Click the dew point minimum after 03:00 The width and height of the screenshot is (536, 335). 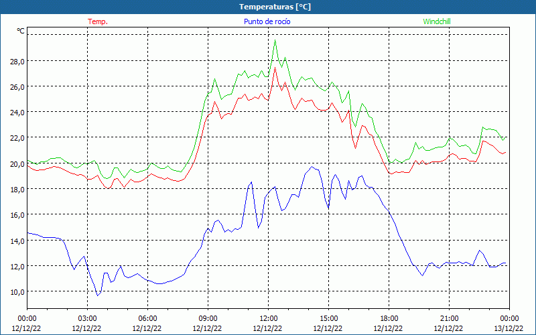pyautogui.click(x=97, y=295)
